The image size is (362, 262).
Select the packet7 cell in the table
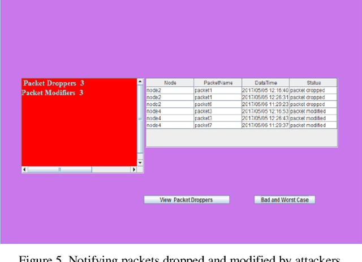[x=218, y=125]
